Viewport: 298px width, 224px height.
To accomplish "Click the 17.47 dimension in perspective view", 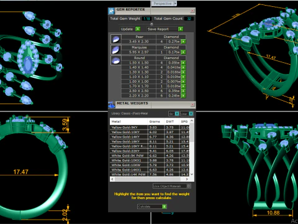I will (271, 57).
